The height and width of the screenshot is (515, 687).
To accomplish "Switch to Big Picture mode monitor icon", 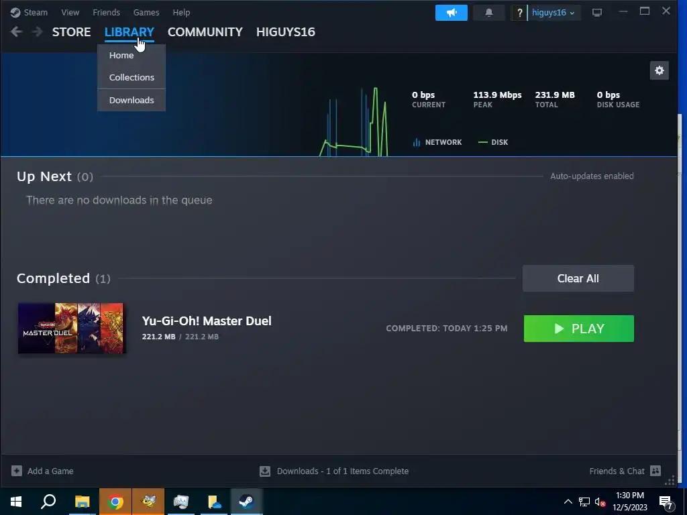I will click(596, 13).
